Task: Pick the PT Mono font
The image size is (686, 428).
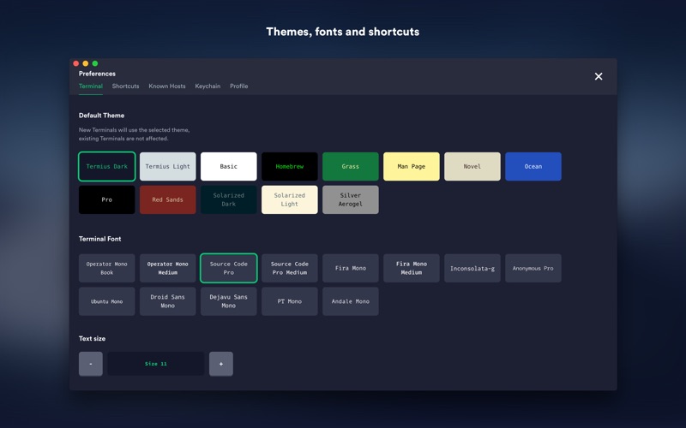Action: pos(290,301)
